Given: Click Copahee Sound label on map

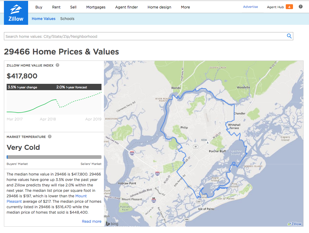Looking at the screenshot, I should point(235,153).
